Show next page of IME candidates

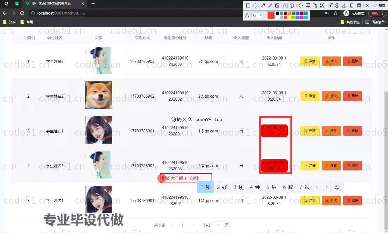pos(327,187)
